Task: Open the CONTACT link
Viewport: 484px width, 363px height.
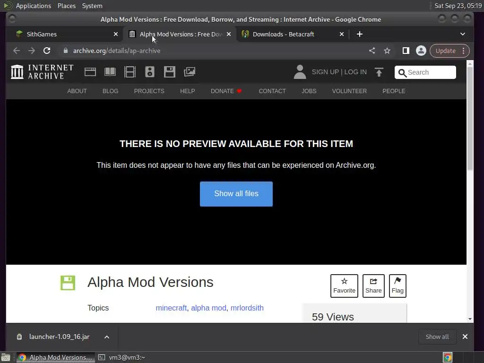Action: click(272, 91)
